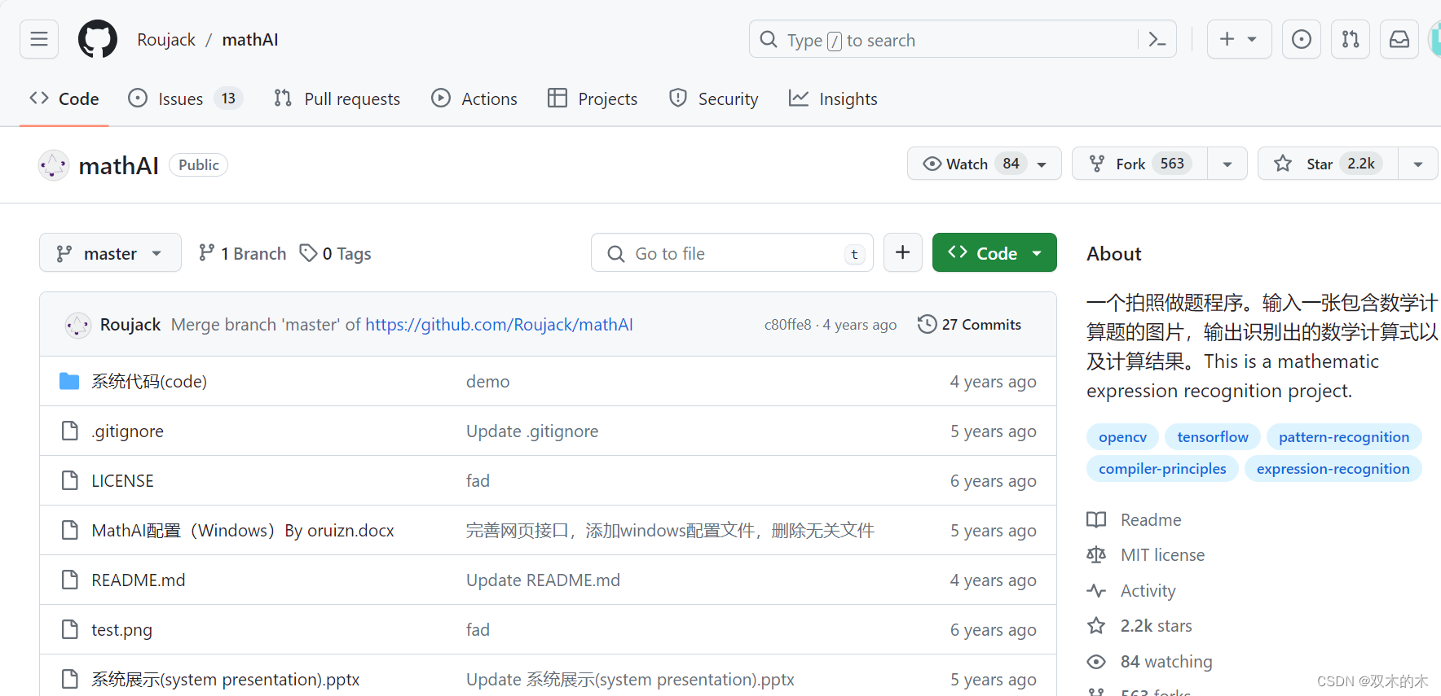Click the create new plus button

click(x=1239, y=39)
